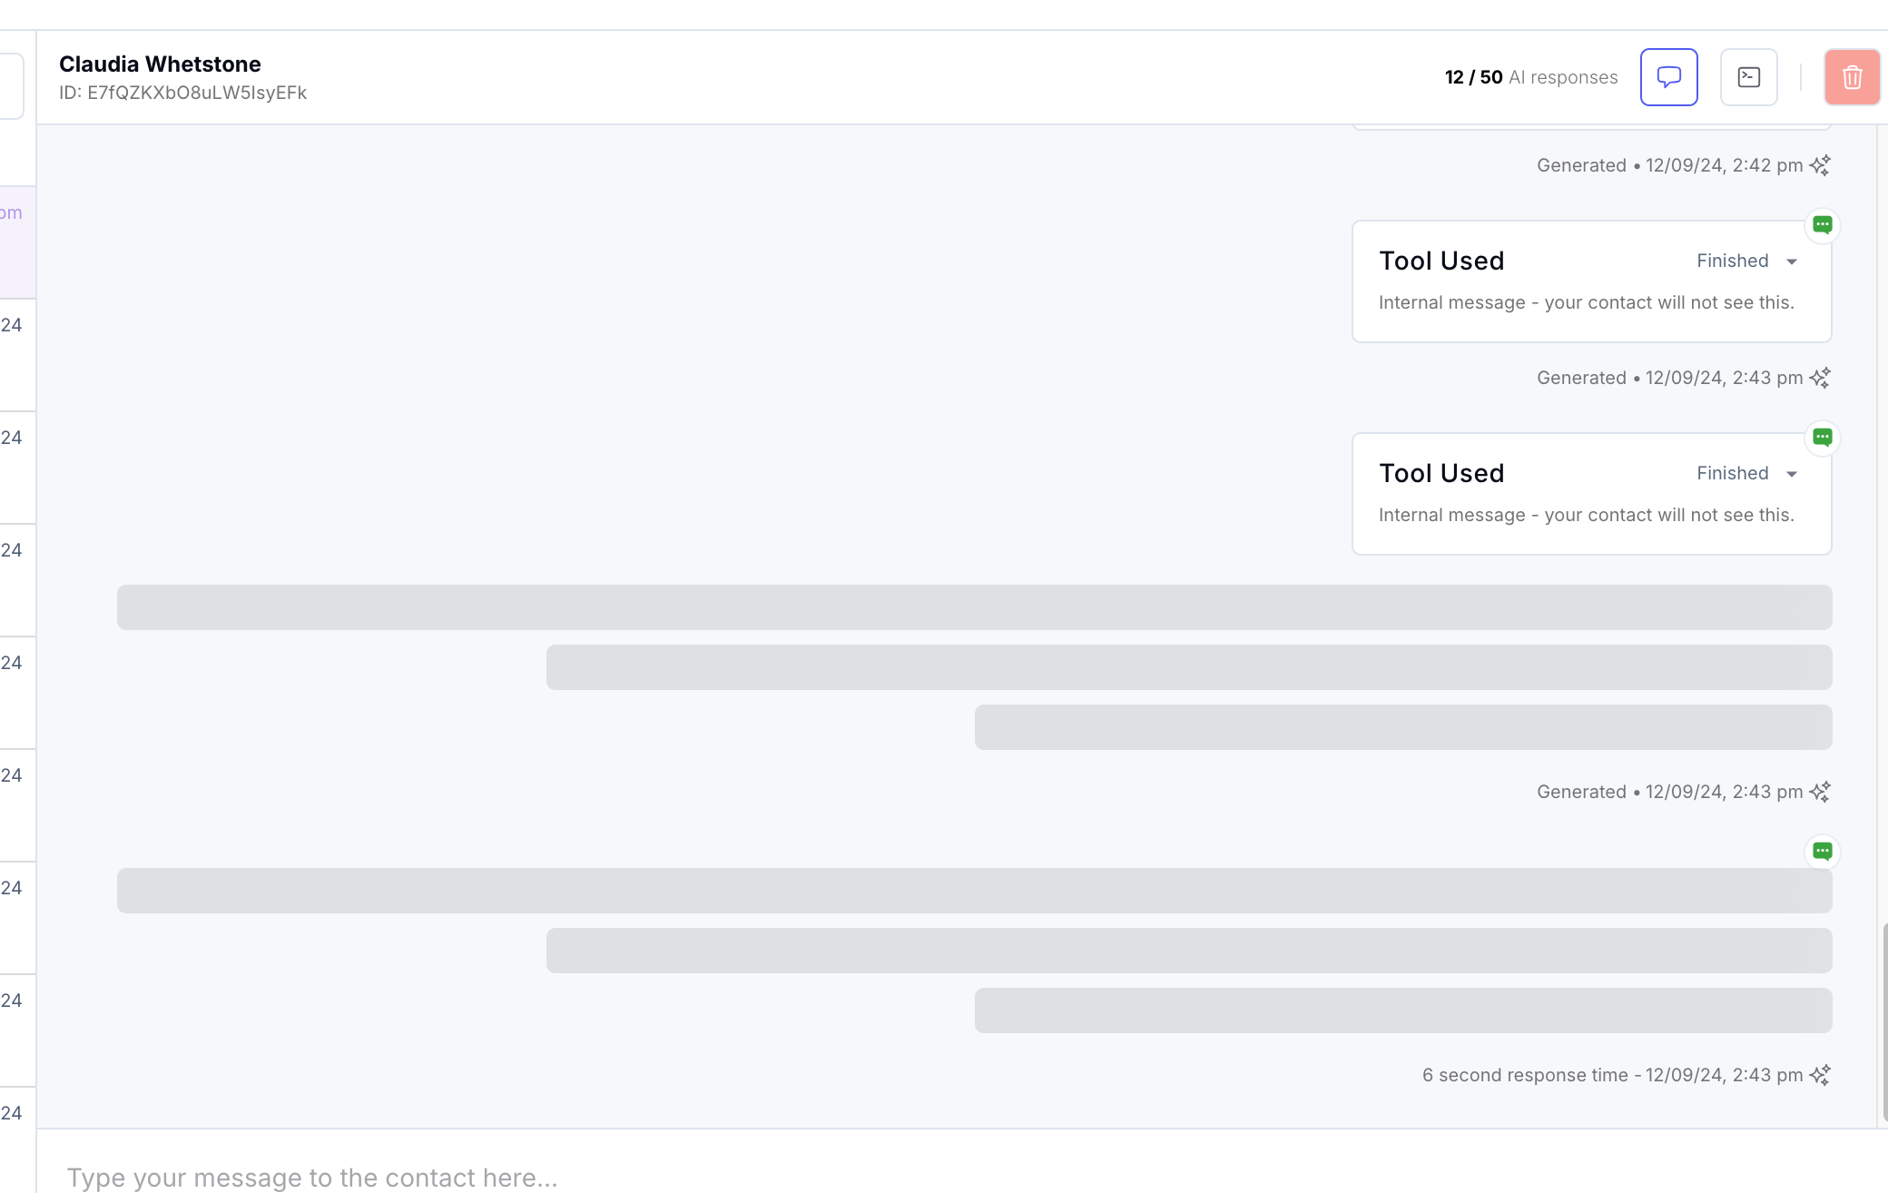
Task: Click the chat bubble view button in header
Action: [x=1668, y=77]
